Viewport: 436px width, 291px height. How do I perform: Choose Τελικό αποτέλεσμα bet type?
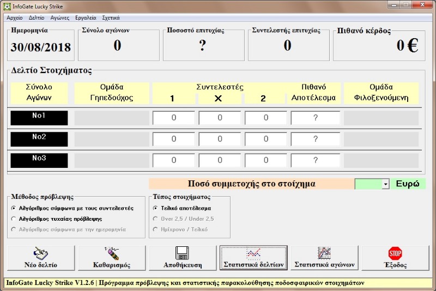click(x=155, y=208)
